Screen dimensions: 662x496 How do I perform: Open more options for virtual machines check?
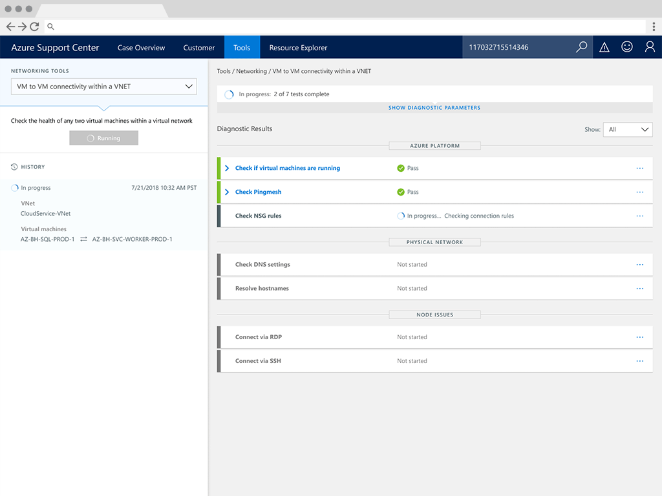[639, 169]
